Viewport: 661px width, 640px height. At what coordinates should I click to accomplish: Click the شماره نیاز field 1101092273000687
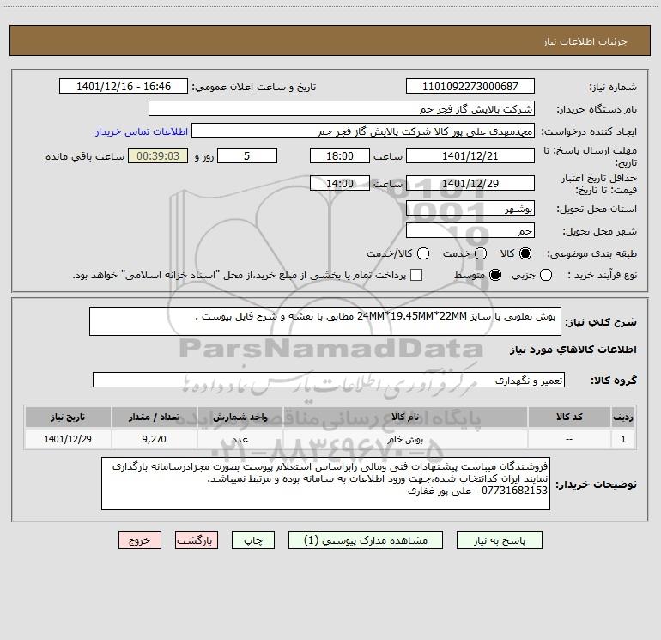tap(470, 86)
